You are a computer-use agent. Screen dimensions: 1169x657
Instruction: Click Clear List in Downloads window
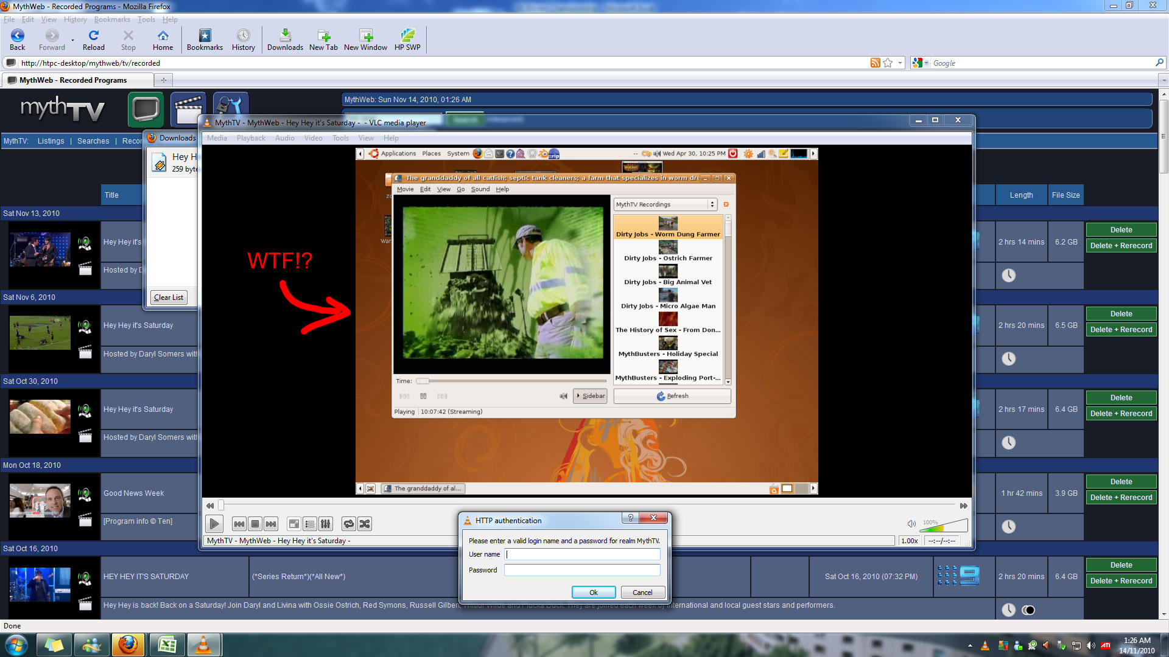[x=169, y=297]
